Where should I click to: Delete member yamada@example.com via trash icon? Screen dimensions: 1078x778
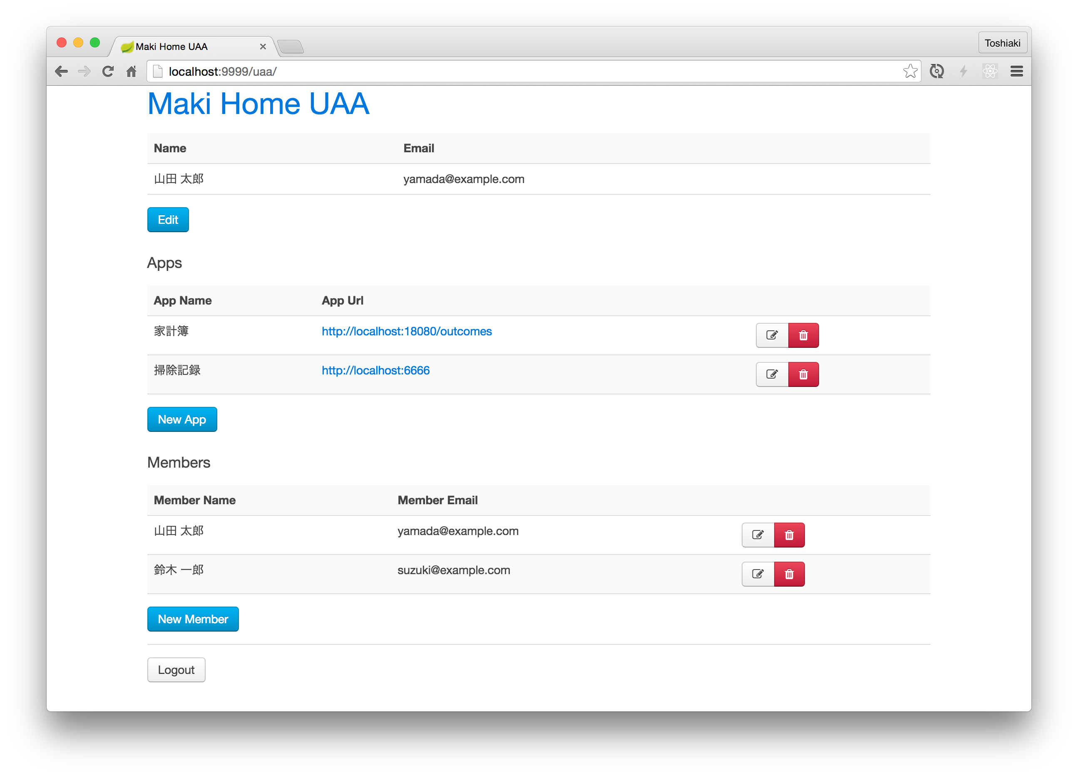(789, 535)
